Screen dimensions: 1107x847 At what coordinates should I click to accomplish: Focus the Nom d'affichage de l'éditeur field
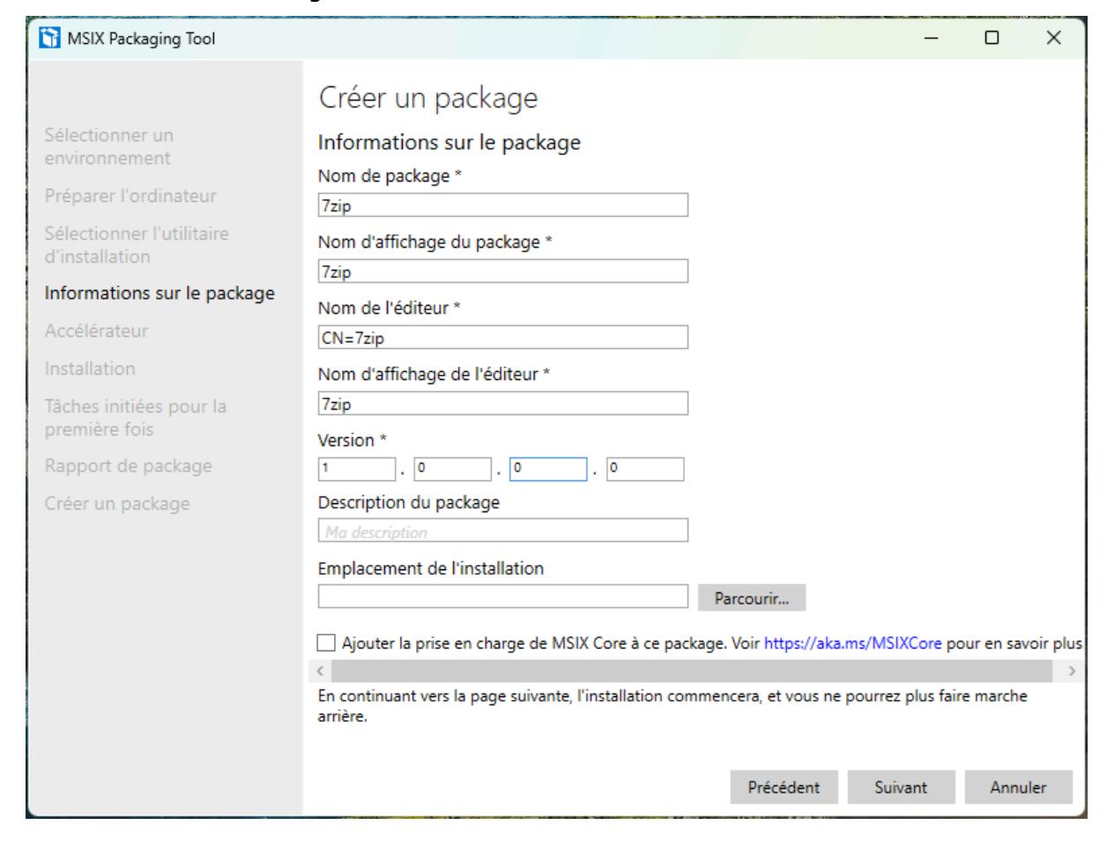[x=502, y=404]
